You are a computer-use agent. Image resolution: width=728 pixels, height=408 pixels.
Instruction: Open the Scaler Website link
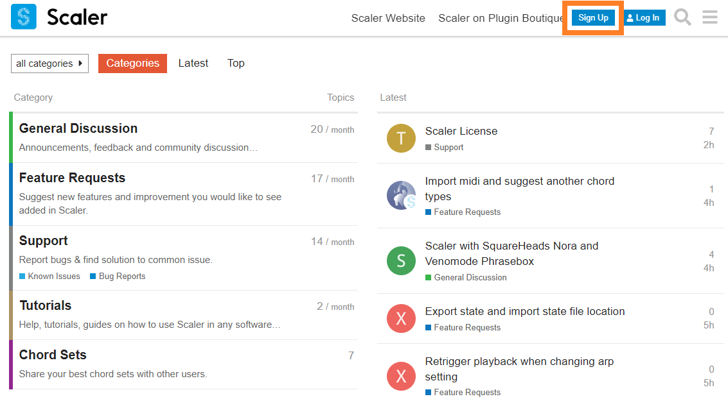point(388,18)
